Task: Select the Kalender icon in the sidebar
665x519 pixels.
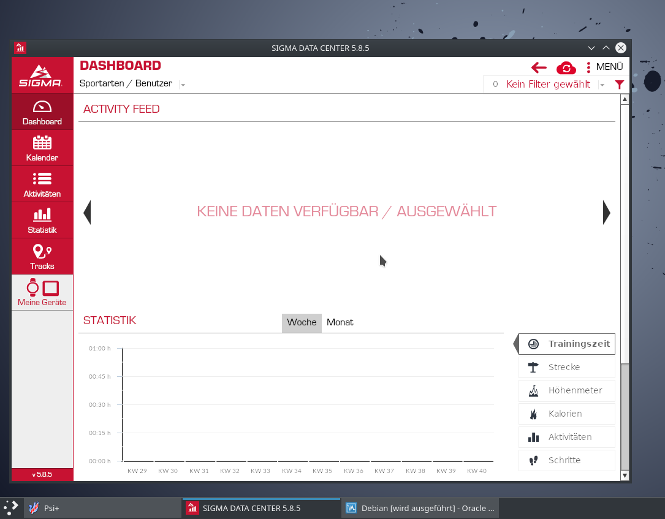Action: 42,149
